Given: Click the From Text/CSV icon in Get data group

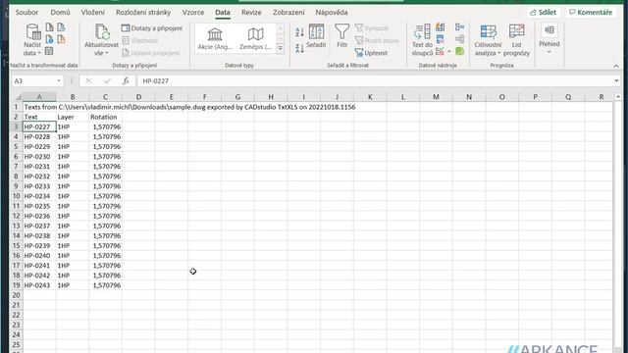Looking at the screenshot, I should click(x=49, y=27).
